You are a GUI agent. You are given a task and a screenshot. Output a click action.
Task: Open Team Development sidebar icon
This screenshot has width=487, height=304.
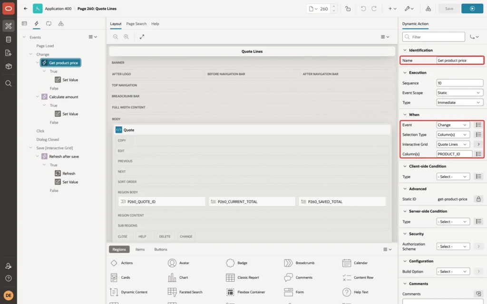9,53
